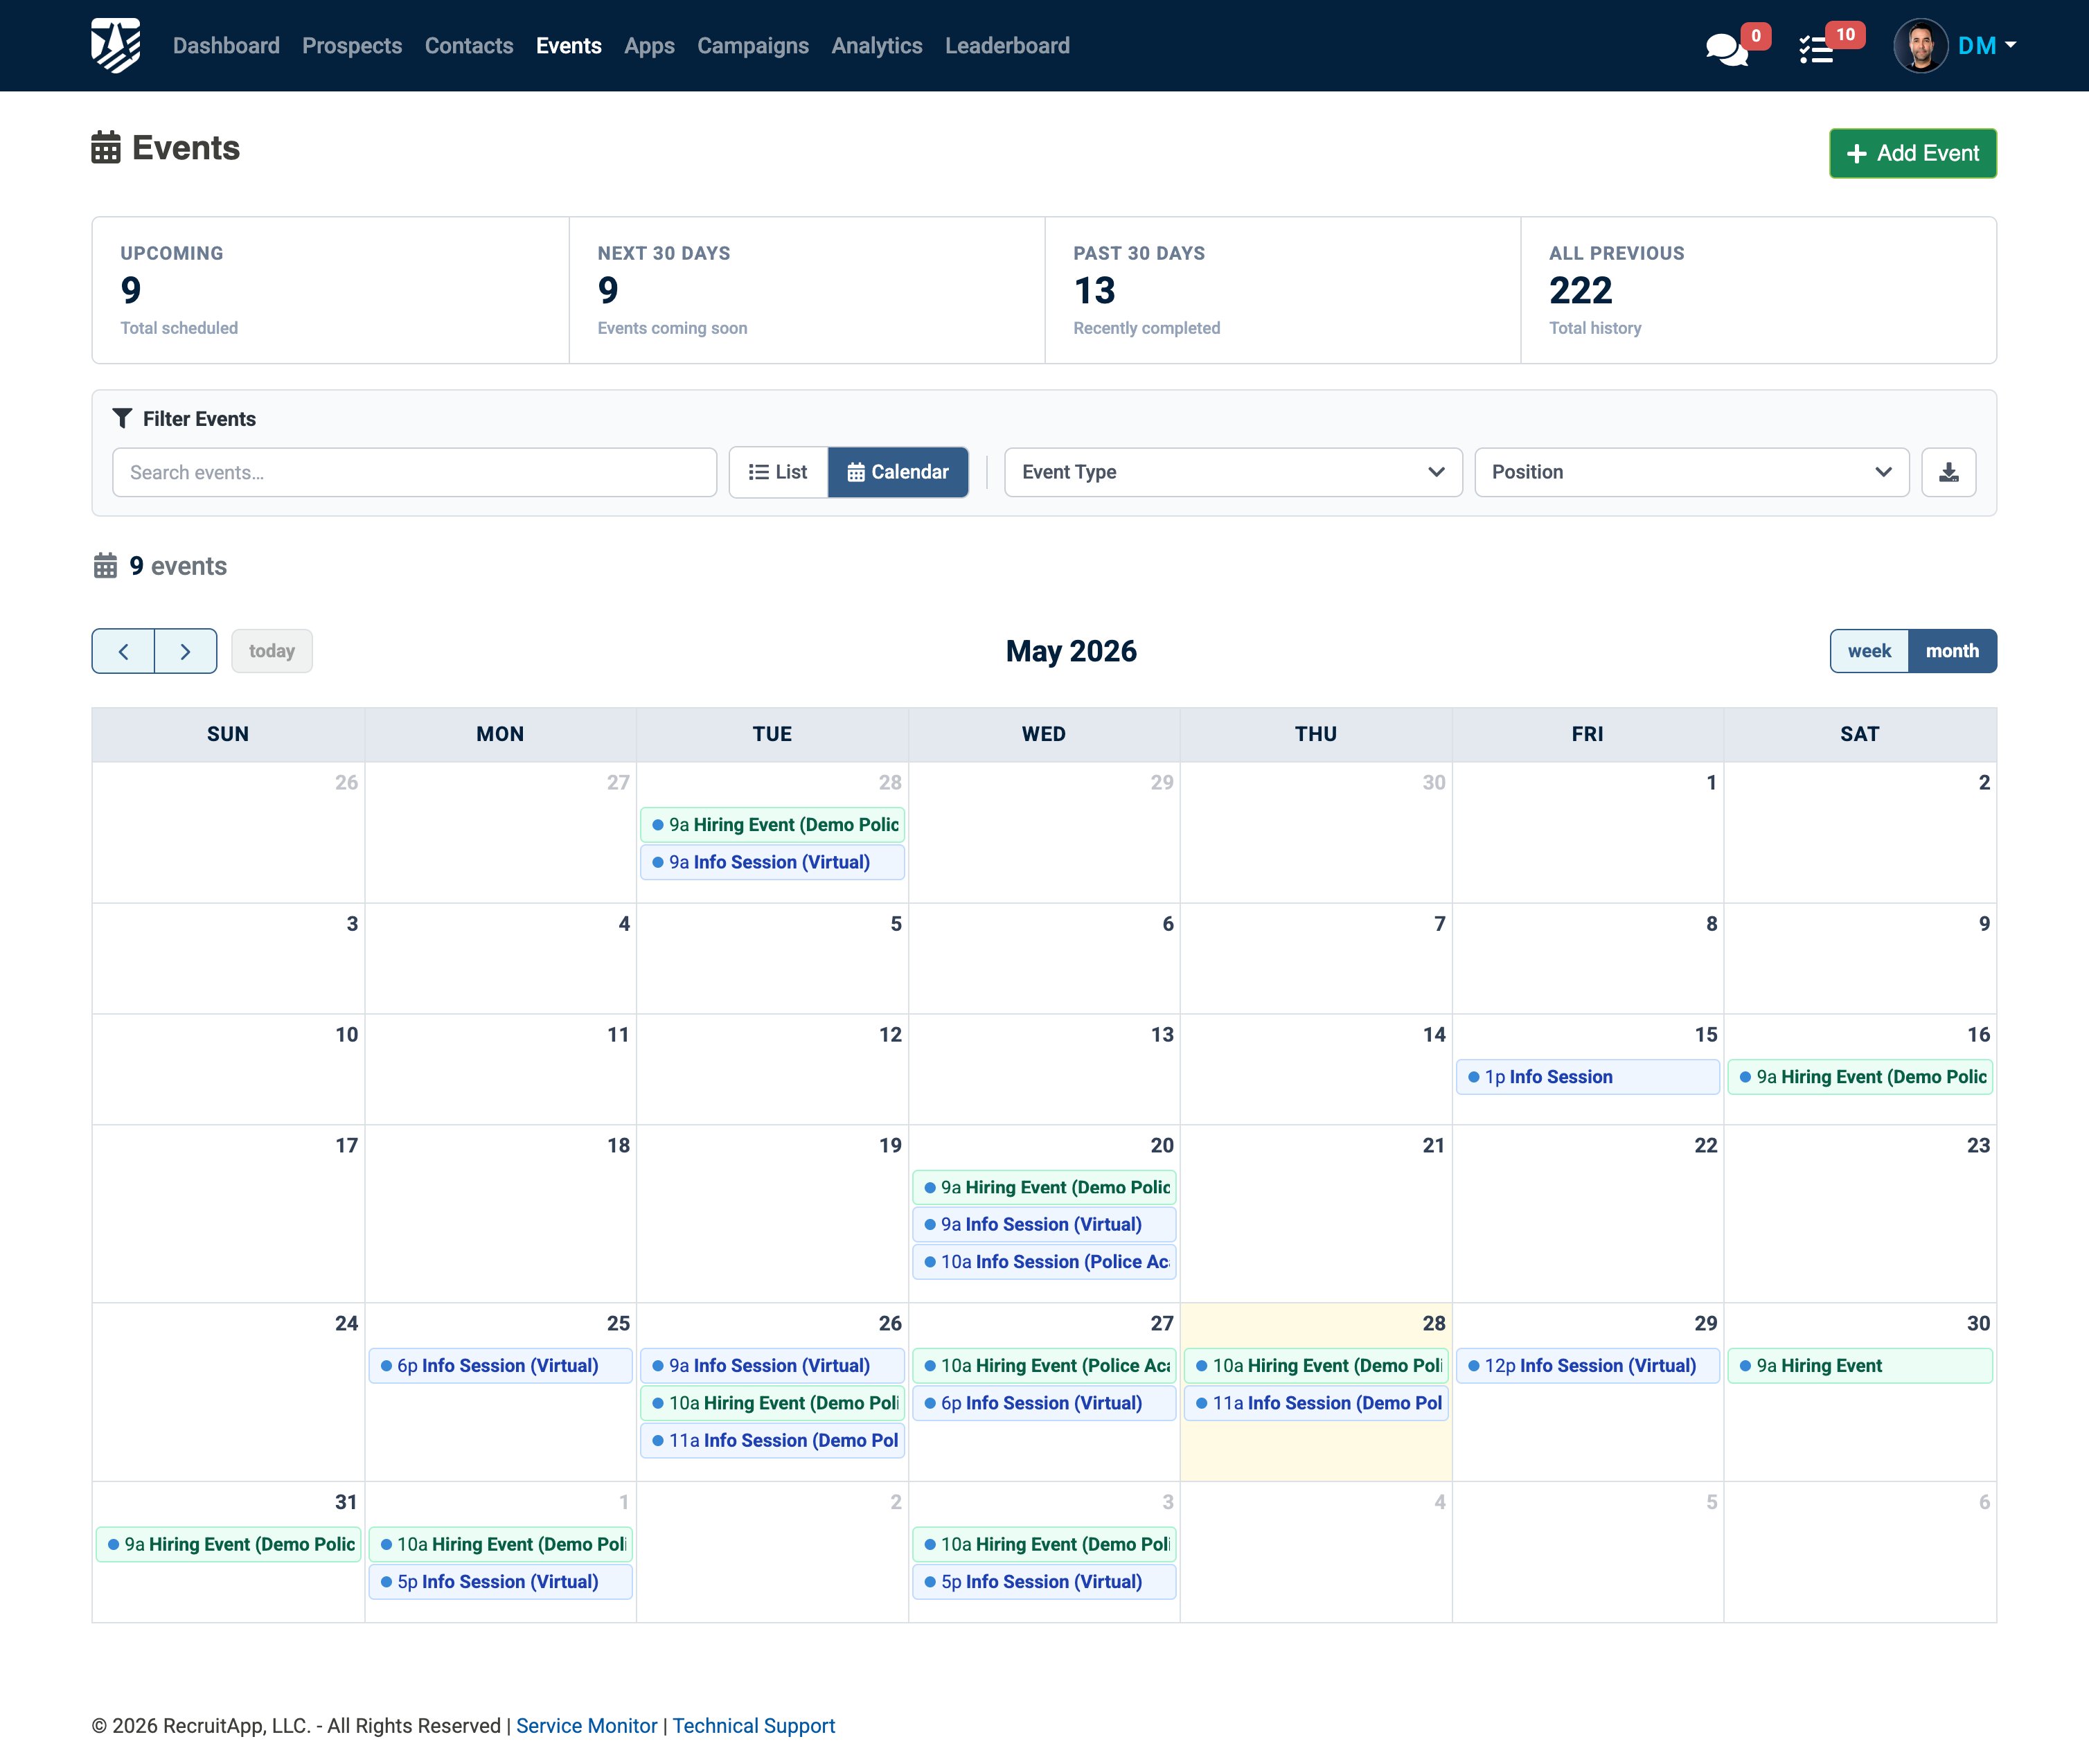Click the May 2026 calendar title

coord(1071,651)
